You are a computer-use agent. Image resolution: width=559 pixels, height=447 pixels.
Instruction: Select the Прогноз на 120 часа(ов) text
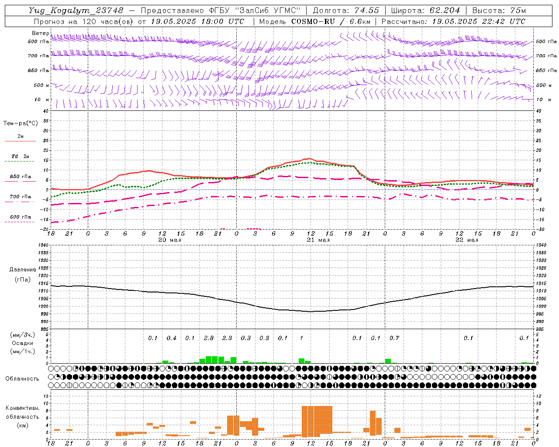click(84, 21)
